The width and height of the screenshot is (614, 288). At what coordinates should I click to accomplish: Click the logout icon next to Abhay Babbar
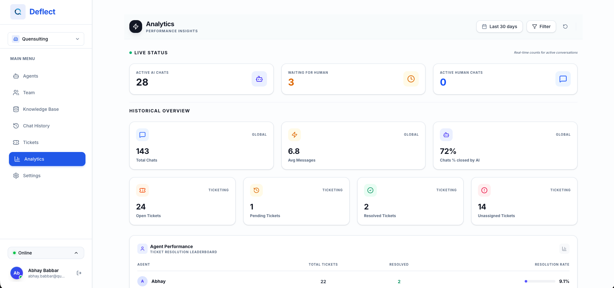[79, 273]
